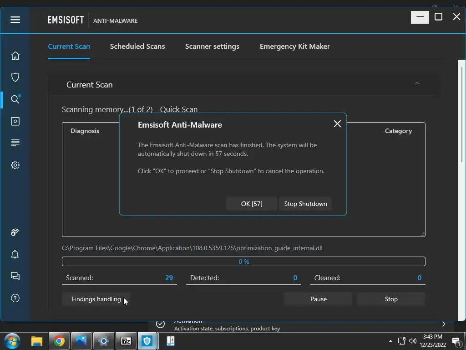The image size is (466, 350).
Task: Launch Google Chrome from taskbar
Action: (59, 341)
